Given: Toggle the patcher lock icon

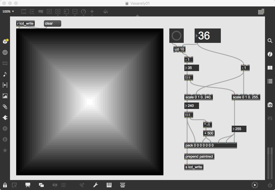Looking at the screenshot, I should [5, 185].
